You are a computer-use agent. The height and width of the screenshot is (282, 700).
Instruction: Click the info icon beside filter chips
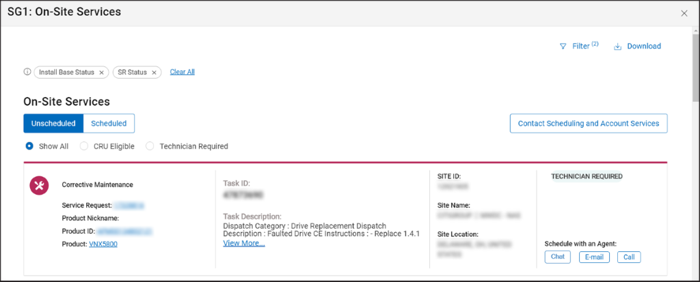coord(28,72)
